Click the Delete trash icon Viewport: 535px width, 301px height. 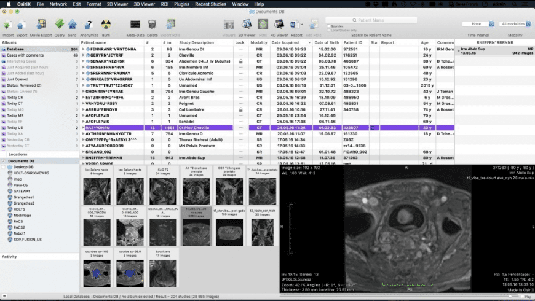pos(152,26)
